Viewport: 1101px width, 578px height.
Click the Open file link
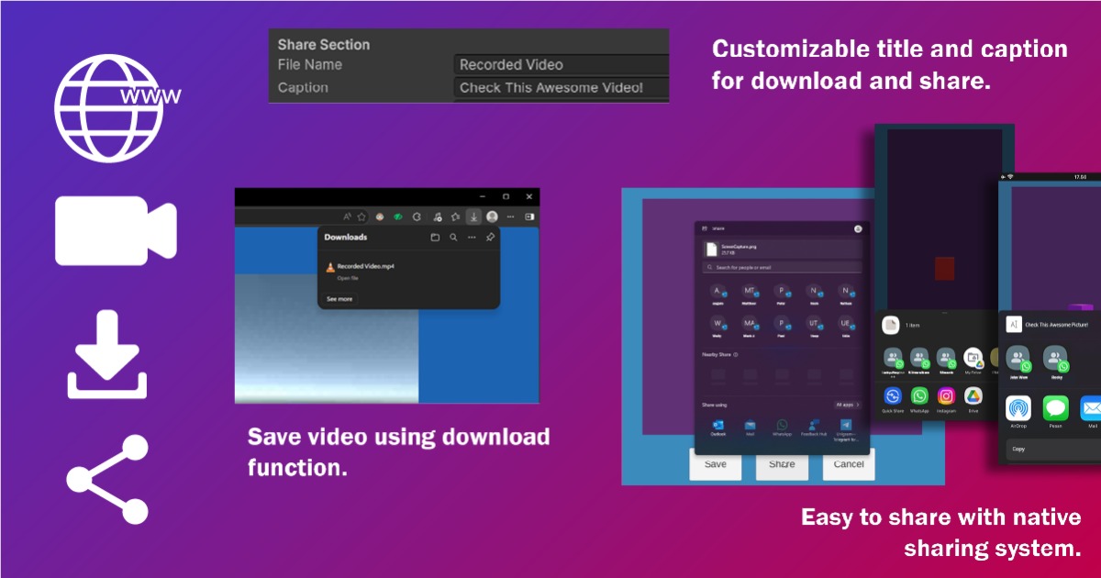[x=348, y=278]
